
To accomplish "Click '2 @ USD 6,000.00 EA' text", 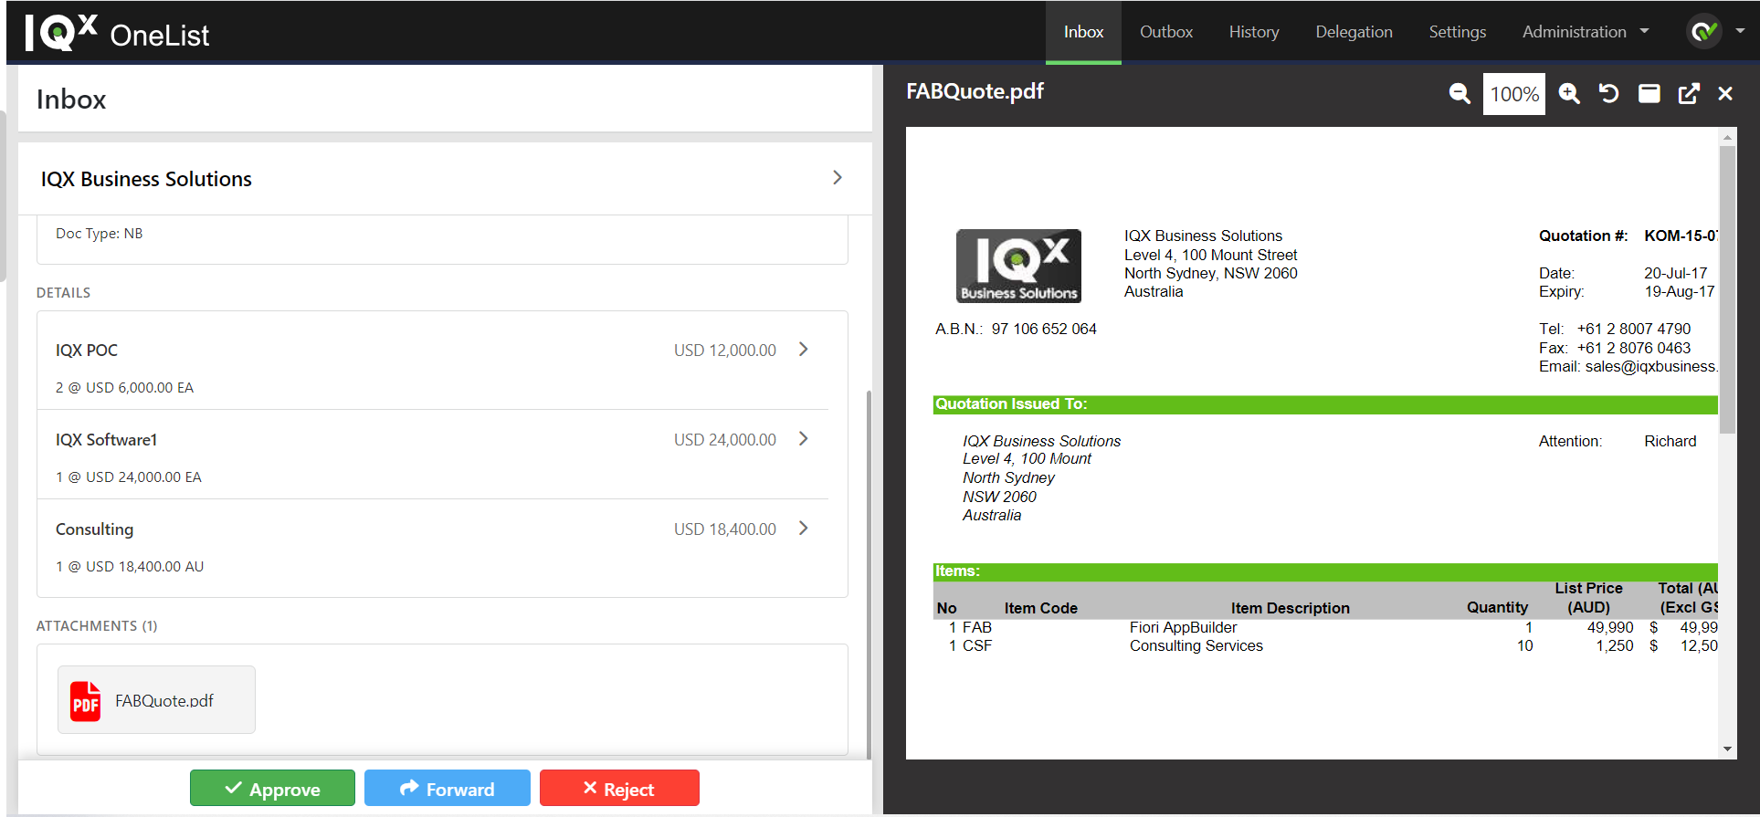I will [124, 388].
